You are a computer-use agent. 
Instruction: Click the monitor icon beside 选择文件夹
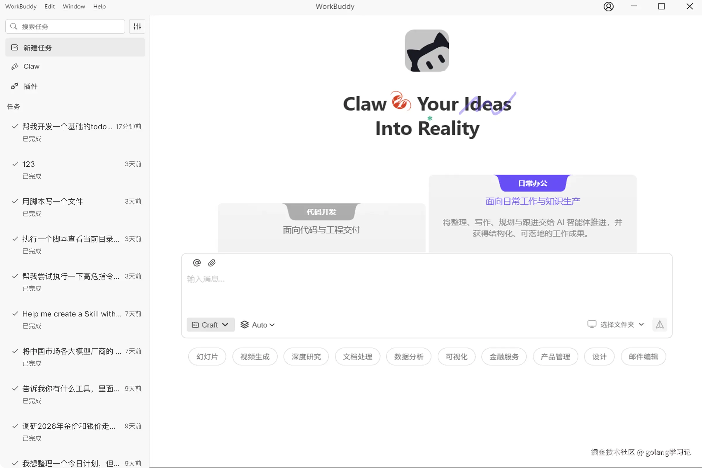click(591, 324)
